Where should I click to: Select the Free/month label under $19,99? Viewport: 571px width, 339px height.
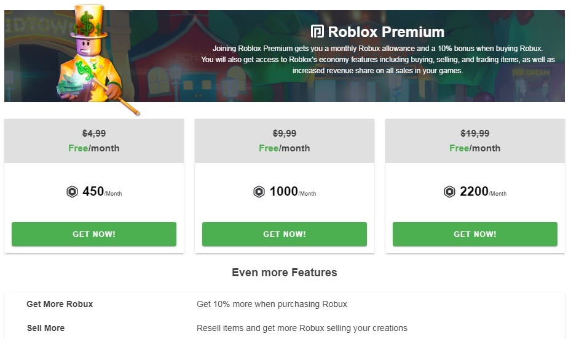[475, 148]
